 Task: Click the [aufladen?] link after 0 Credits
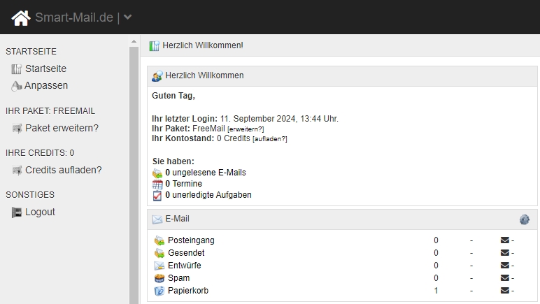pyautogui.click(x=270, y=139)
